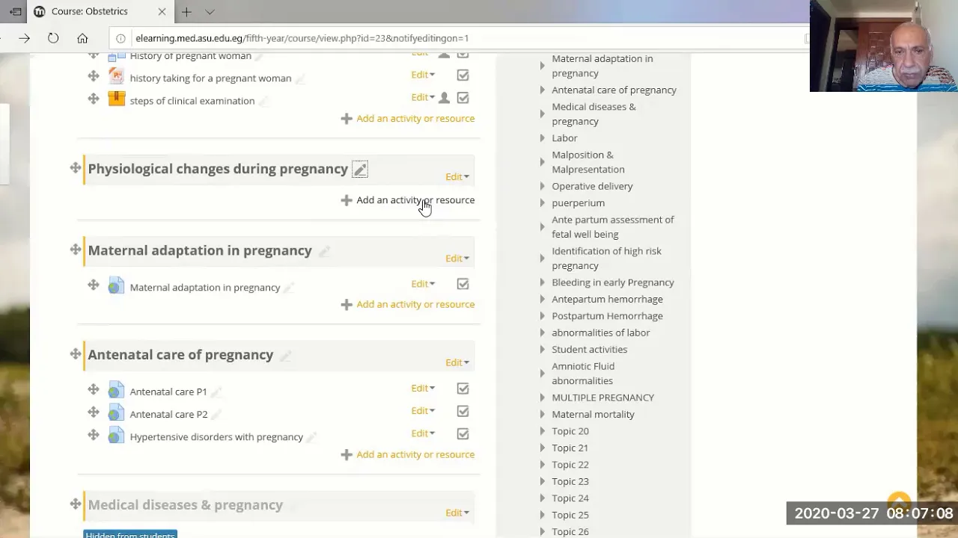
Task: Add activity or resource under Antenatal care
Action: 408,454
